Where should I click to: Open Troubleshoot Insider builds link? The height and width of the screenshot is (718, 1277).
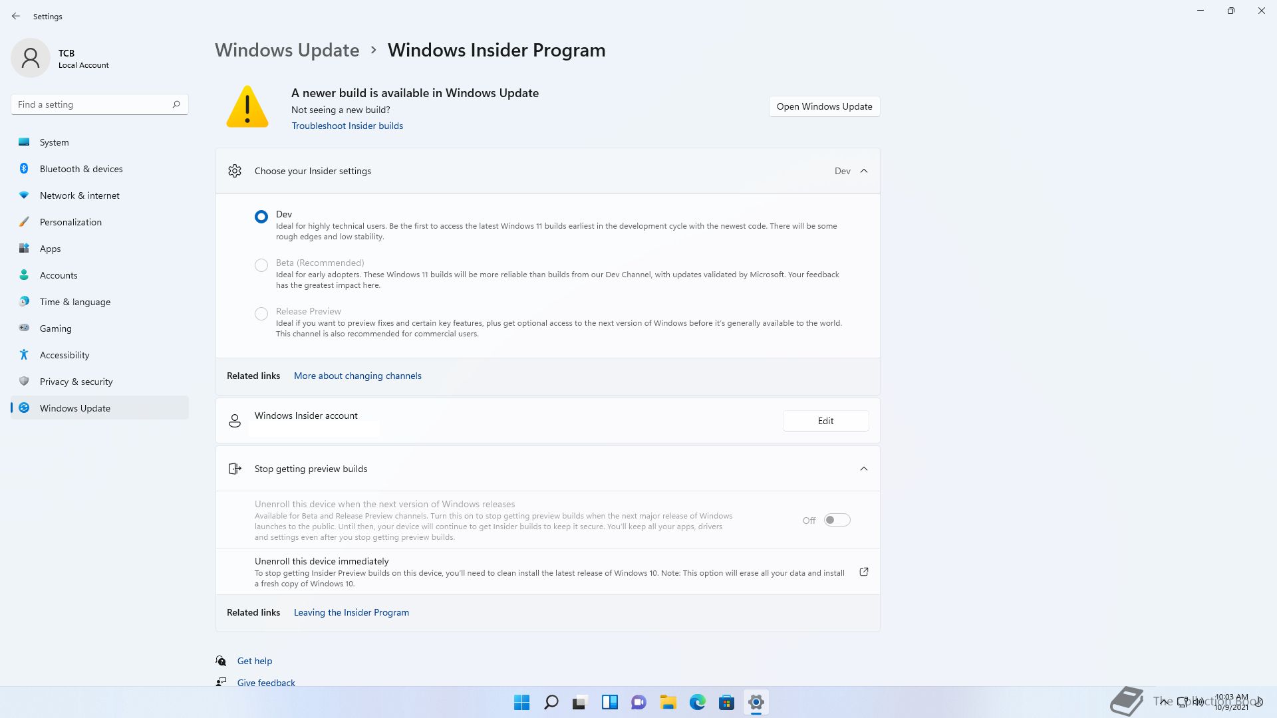click(347, 126)
